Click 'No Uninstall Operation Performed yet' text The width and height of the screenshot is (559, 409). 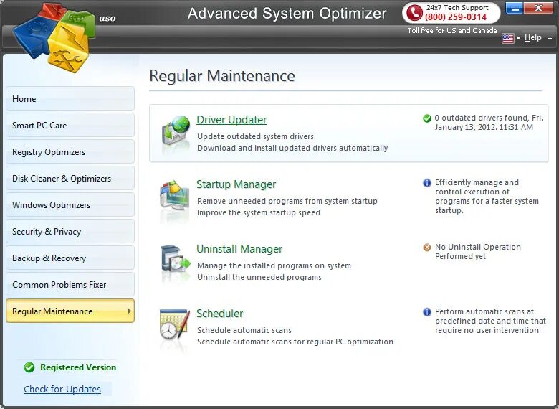[x=478, y=252]
